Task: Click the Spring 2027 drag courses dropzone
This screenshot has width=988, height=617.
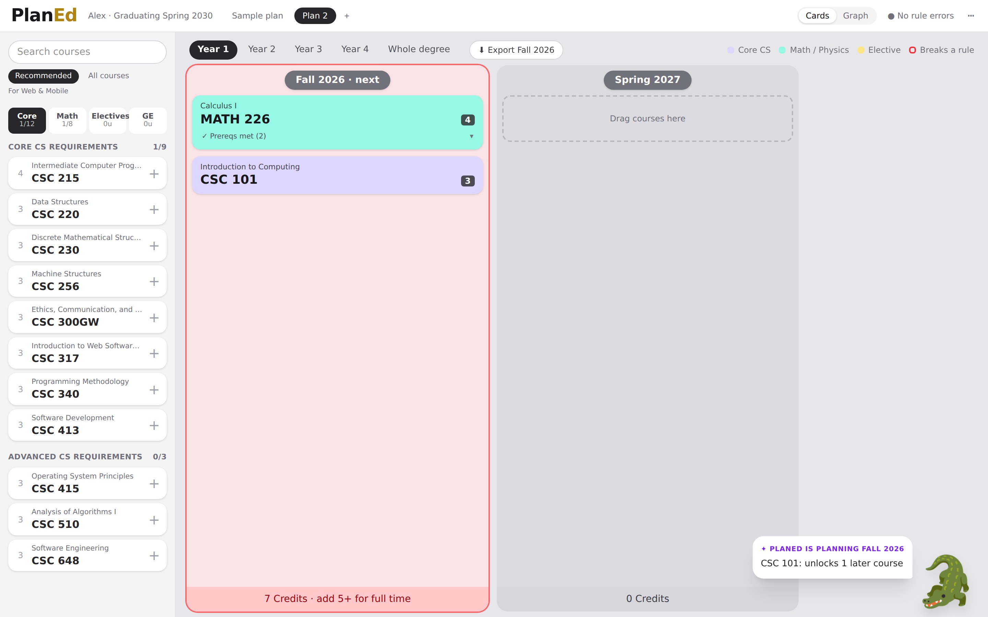Action: coord(647,119)
